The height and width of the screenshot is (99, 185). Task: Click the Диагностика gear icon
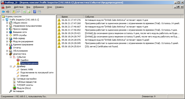pyautogui.click(x=11, y=54)
